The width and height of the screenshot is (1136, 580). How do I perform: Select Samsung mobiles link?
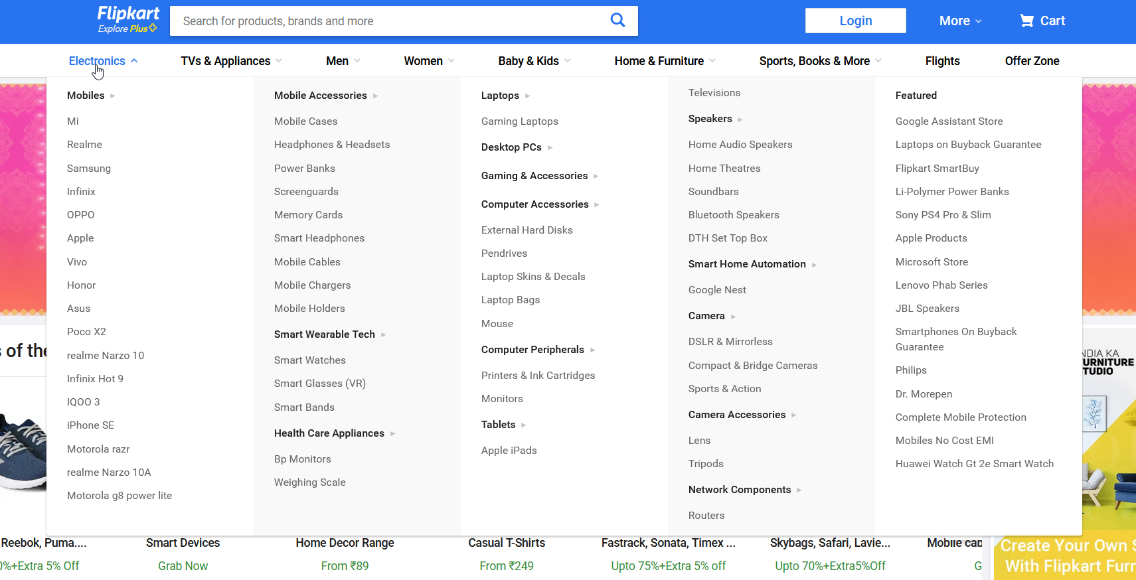pos(89,169)
